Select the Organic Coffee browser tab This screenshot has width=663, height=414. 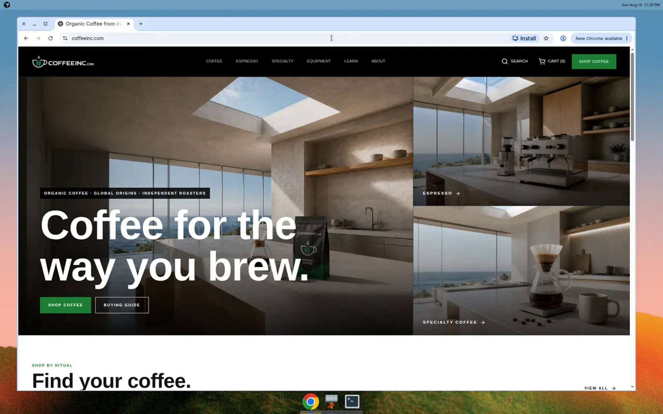pos(94,24)
